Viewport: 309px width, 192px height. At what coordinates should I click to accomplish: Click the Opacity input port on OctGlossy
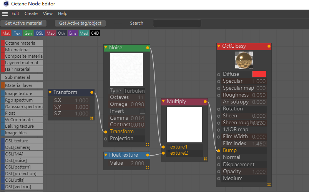[219, 172]
